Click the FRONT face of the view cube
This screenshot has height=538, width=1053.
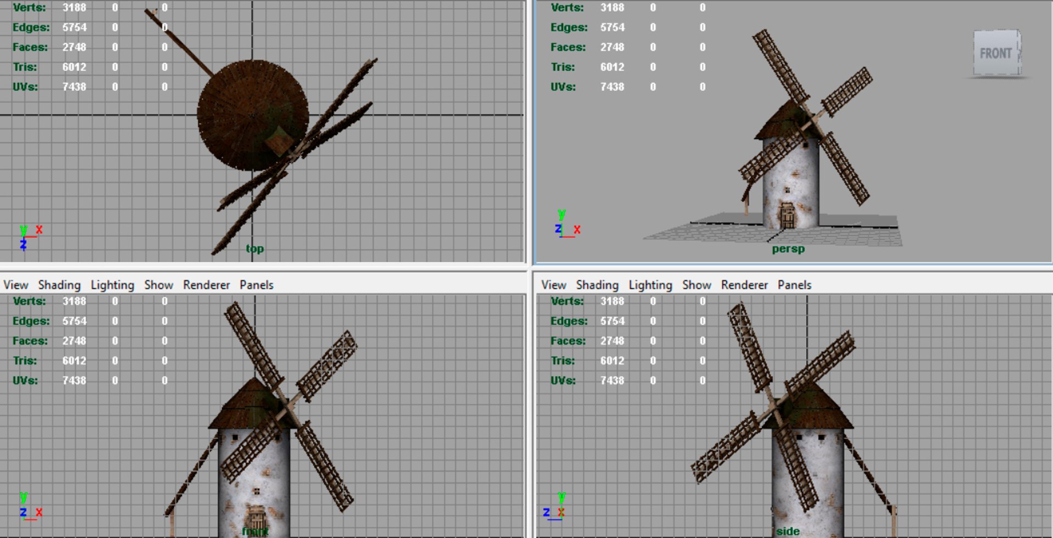pyautogui.click(x=996, y=53)
